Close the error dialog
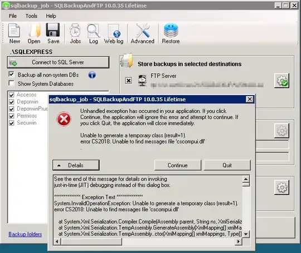The width and height of the screenshot is (301, 253). click(x=250, y=99)
